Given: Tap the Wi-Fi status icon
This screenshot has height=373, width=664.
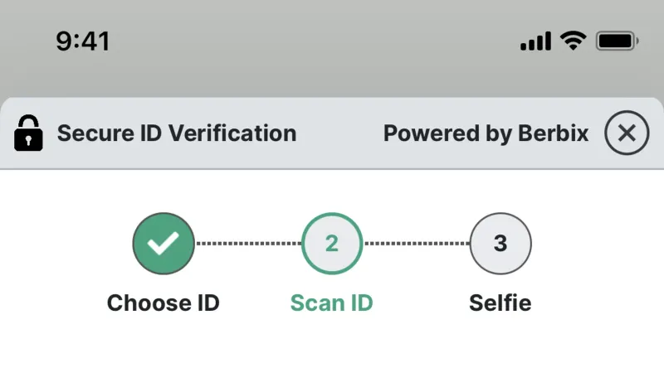Looking at the screenshot, I should [x=573, y=41].
